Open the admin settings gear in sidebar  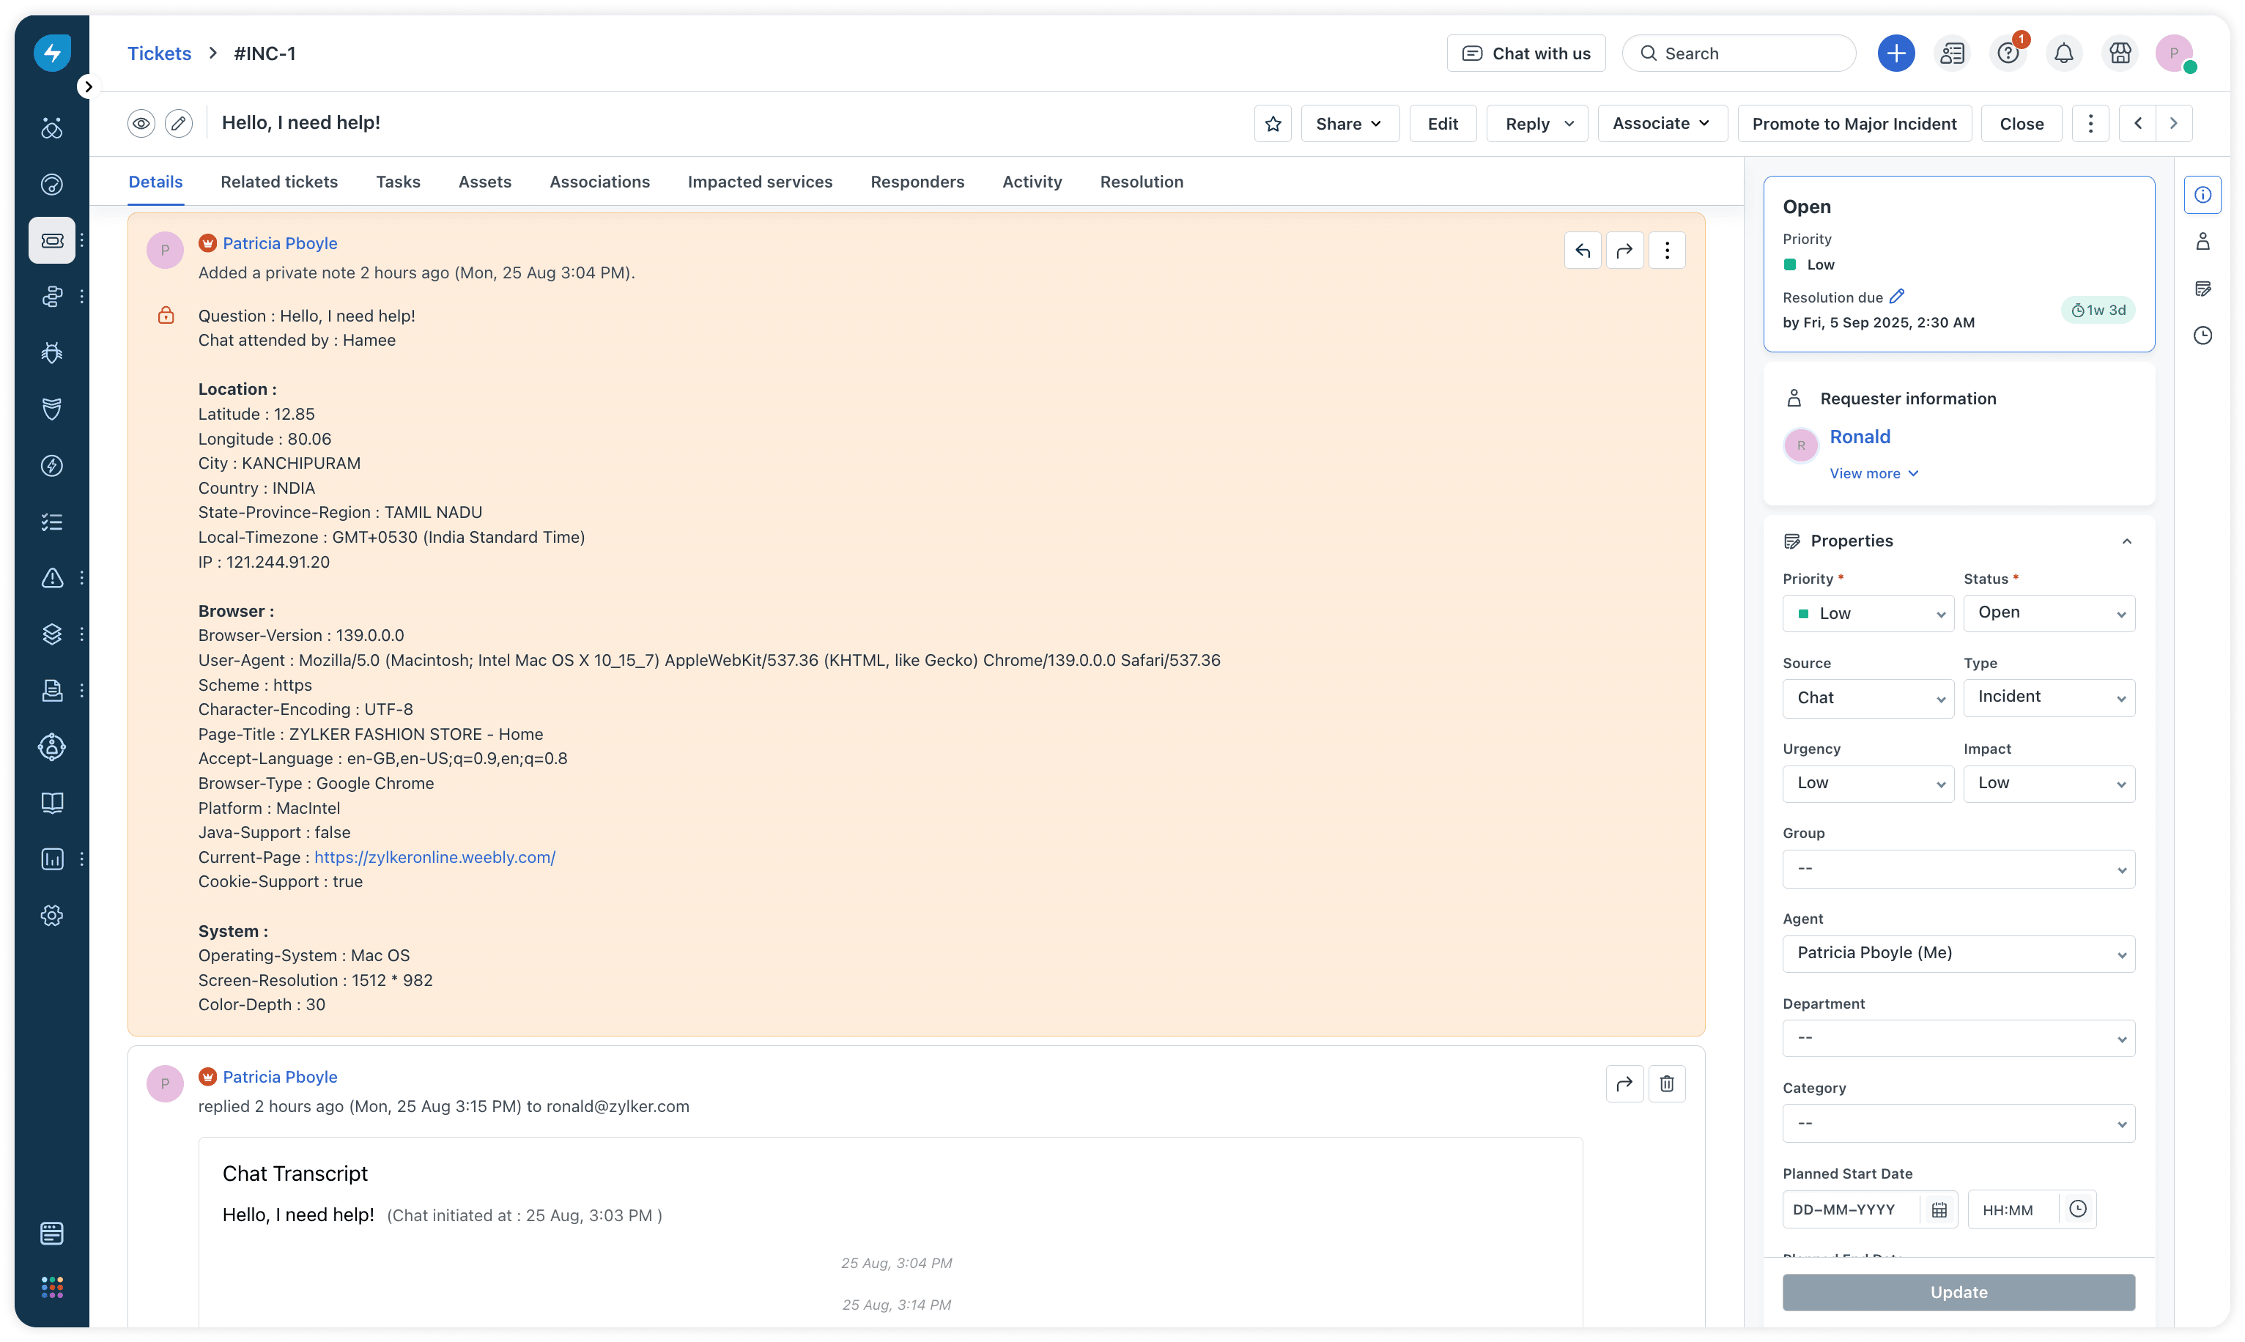[x=53, y=915]
